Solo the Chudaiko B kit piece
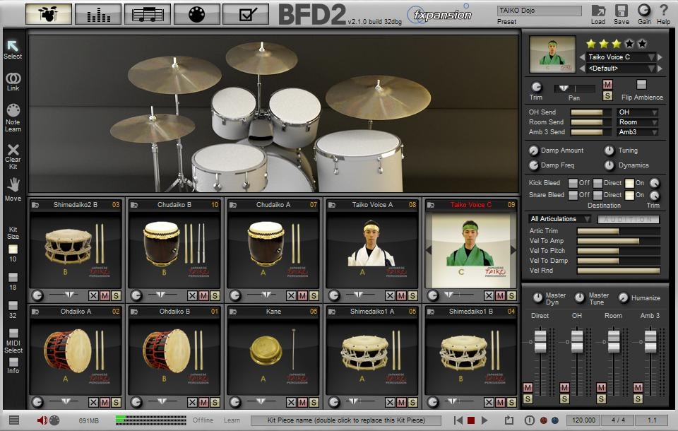Viewport: 678px width, 431px height. 215,295
